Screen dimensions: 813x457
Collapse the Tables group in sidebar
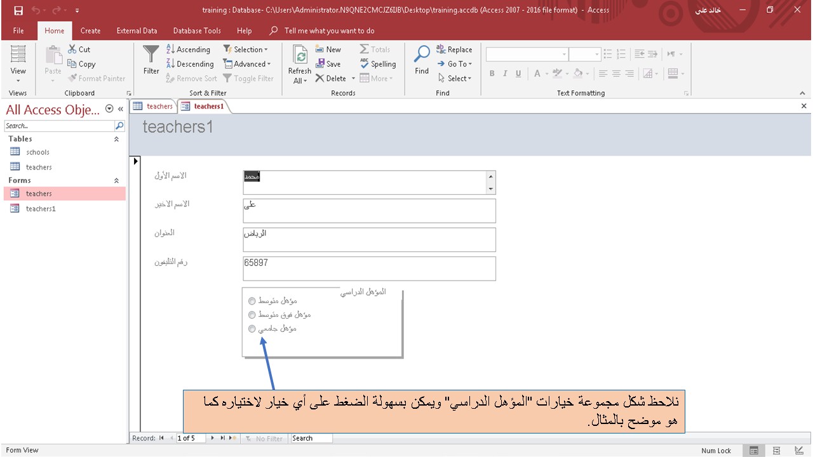[x=116, y=138]
